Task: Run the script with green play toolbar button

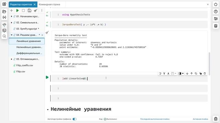Action: pyautogui.click(x=18, y=11)
